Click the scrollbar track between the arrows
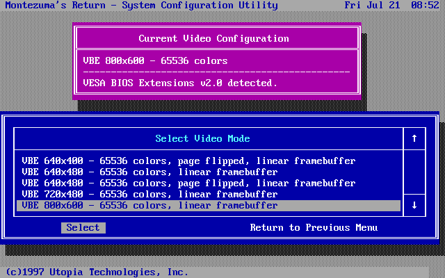The height and width of the screenshot is (278, 445). (x=414, y=172)
